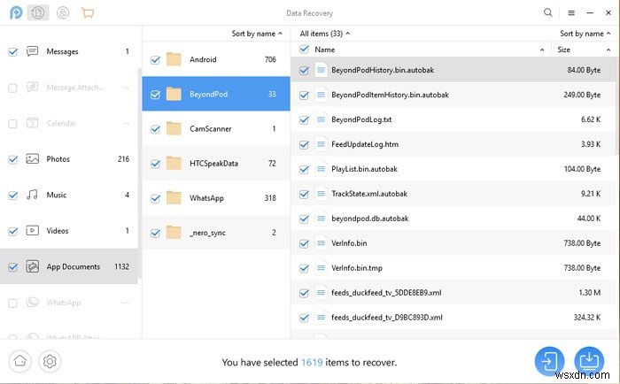Click recover to computer button
Image resolution: width=620 pixels, height=384 pixels.
coord(589,360)
